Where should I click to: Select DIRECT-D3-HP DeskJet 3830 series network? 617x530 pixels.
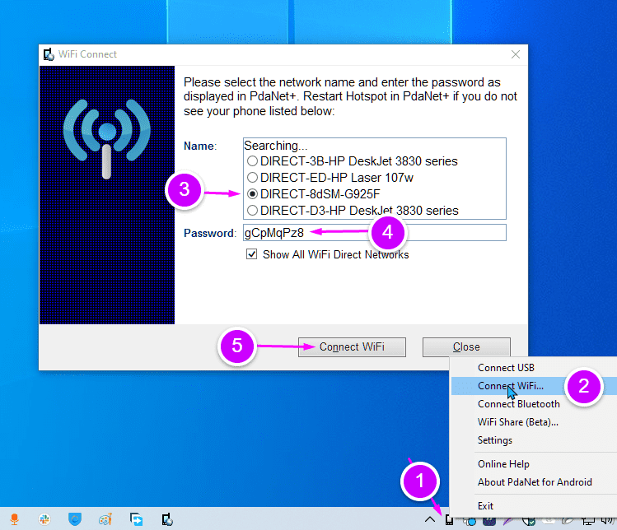tap(353, 211)
